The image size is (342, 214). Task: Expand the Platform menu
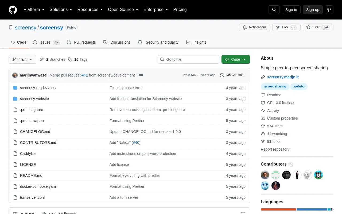coord(34,10)
